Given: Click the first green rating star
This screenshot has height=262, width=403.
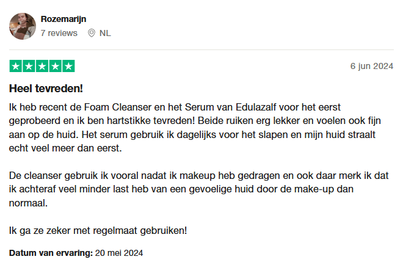Looking at the screenshot, I should [x=16, y=66].
